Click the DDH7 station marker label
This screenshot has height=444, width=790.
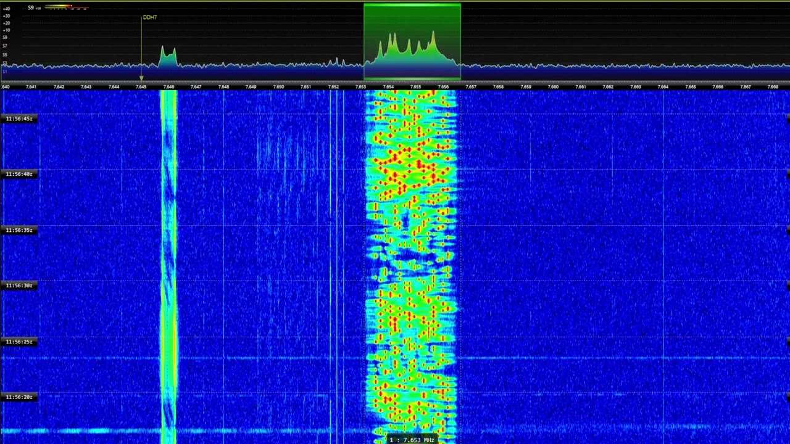149,17
